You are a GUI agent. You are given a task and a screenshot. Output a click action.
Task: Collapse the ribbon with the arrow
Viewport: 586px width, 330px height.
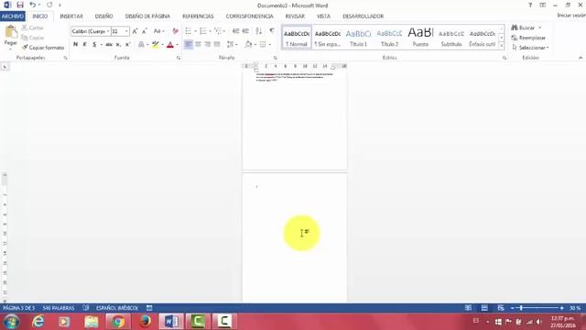(581, 58)
